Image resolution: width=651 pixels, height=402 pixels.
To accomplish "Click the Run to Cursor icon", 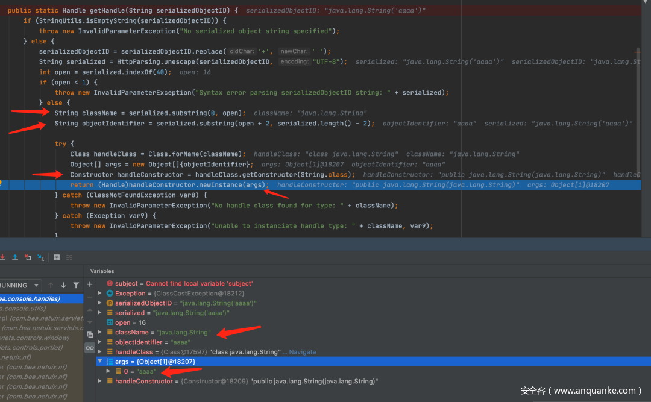I will click(x=40, y=257).
